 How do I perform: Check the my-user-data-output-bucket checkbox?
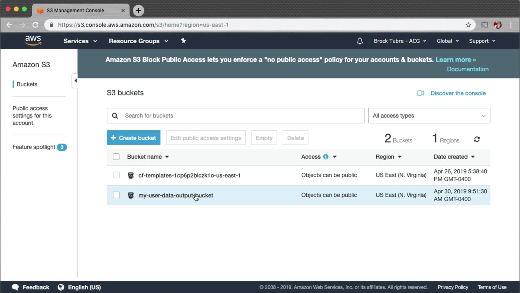click(116, 195)
